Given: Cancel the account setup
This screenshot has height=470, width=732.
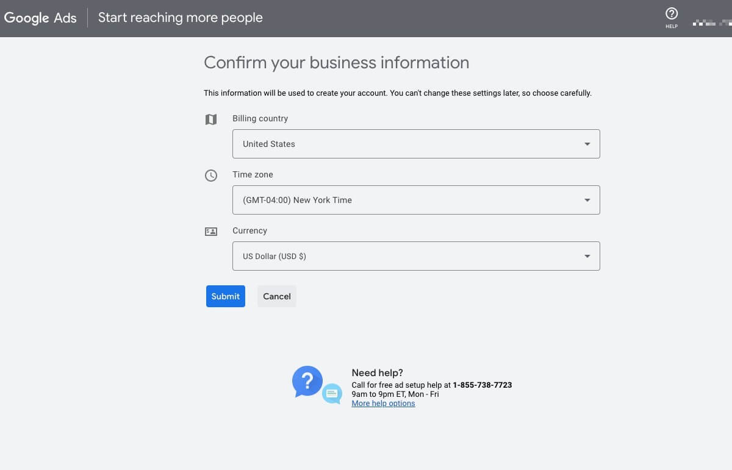Looking at the screenshot, I should (276, 296).
